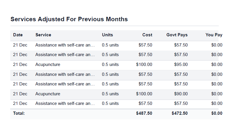The width and height of the screenshot is (235, 138).
Task: Click the Total: label
Action: 19,113
